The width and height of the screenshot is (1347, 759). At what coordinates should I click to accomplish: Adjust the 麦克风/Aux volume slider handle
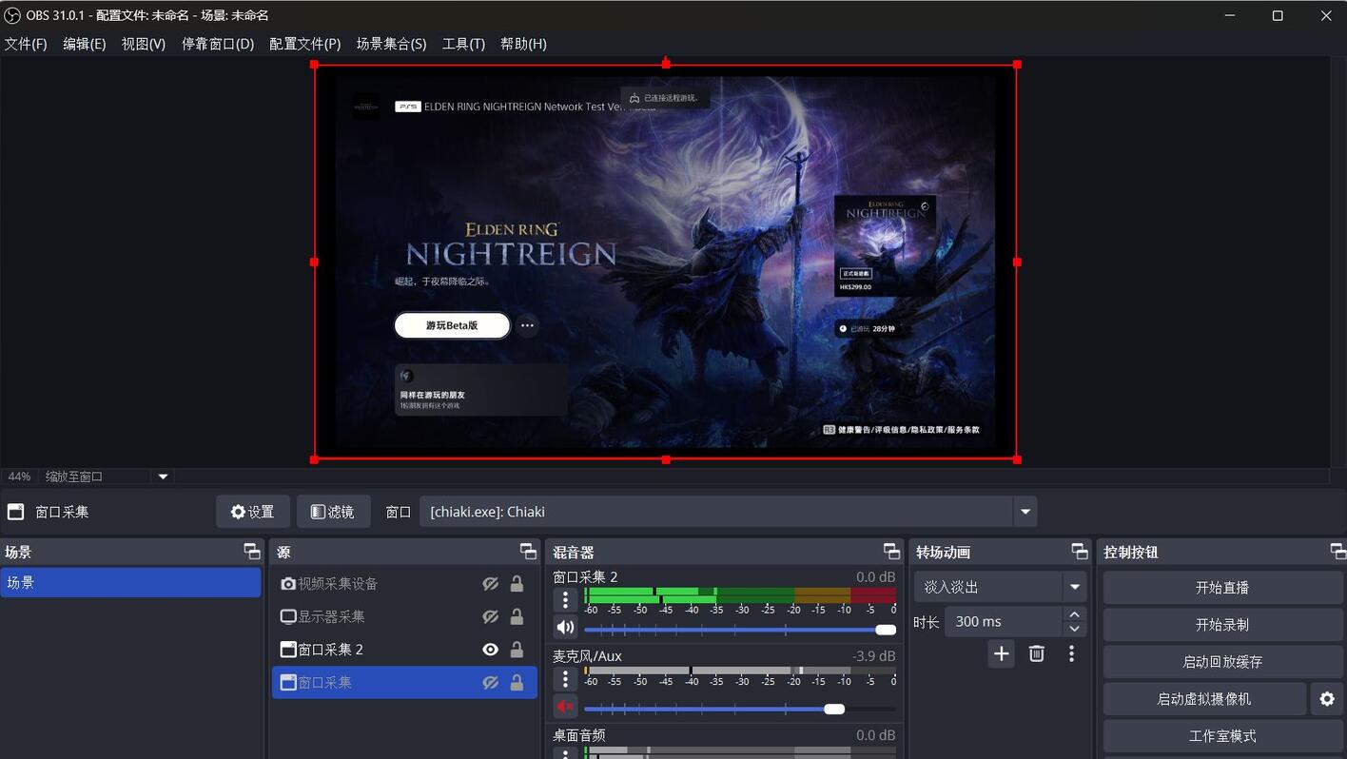[x=834, y=709]
